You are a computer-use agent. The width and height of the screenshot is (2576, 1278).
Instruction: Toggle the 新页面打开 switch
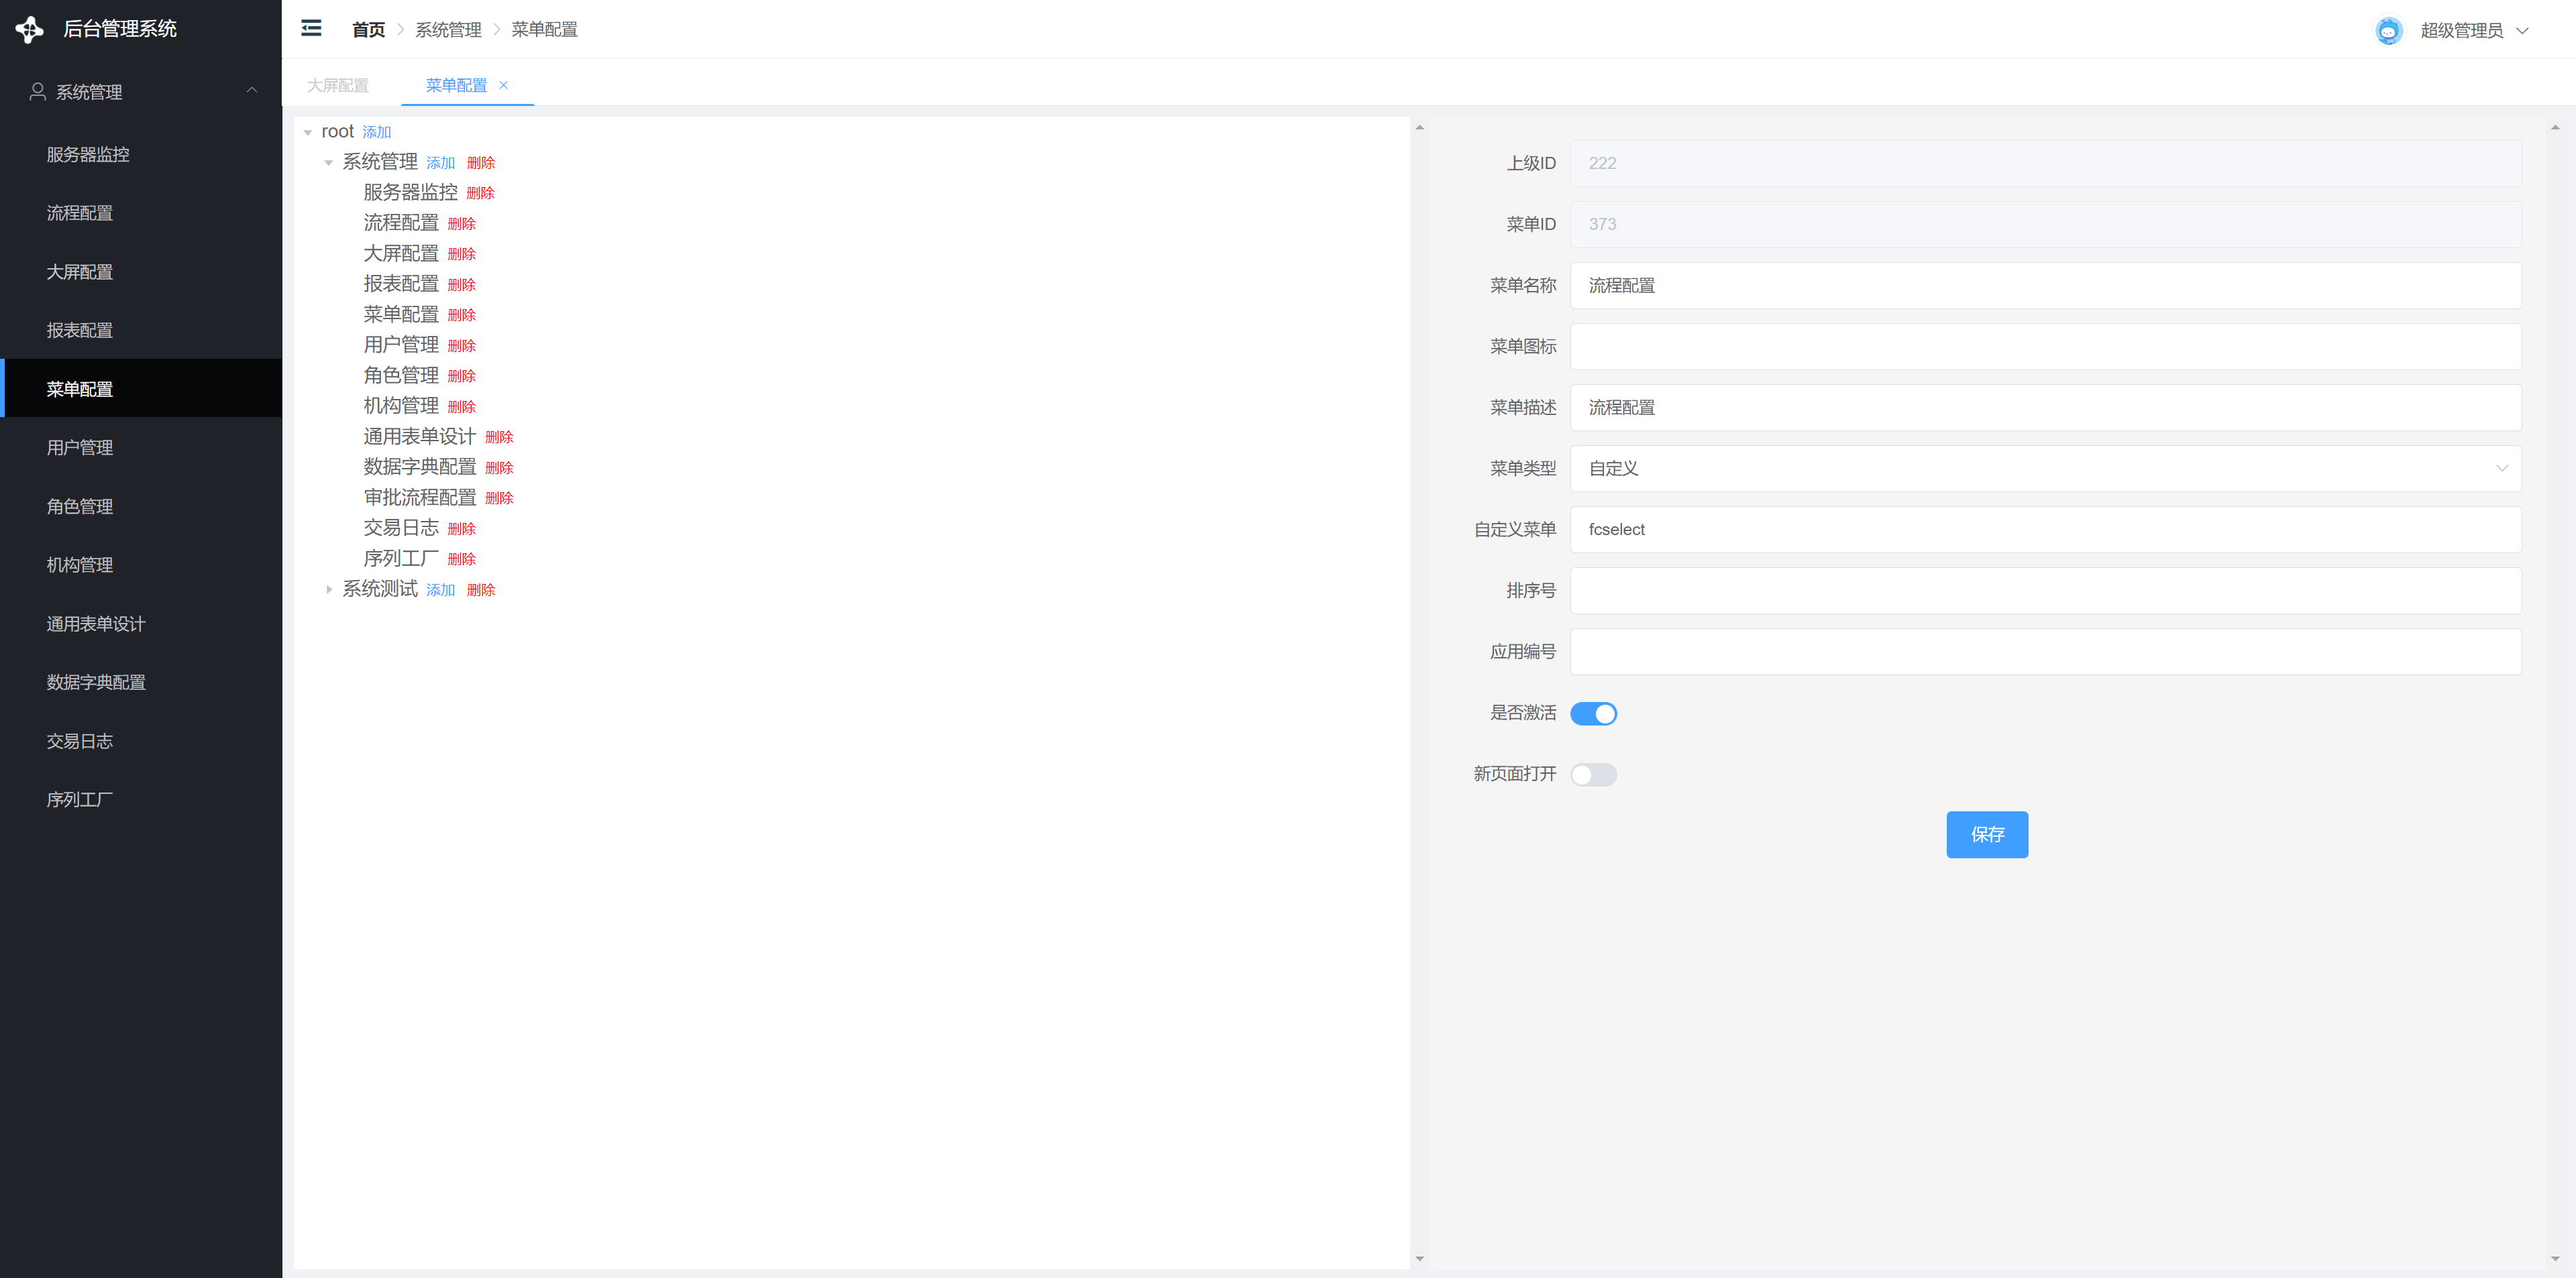click(x=1593, y=774)
